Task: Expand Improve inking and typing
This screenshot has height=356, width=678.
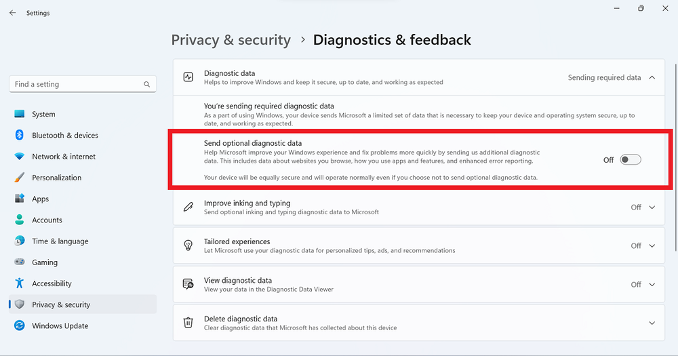Action: (652, 207)
